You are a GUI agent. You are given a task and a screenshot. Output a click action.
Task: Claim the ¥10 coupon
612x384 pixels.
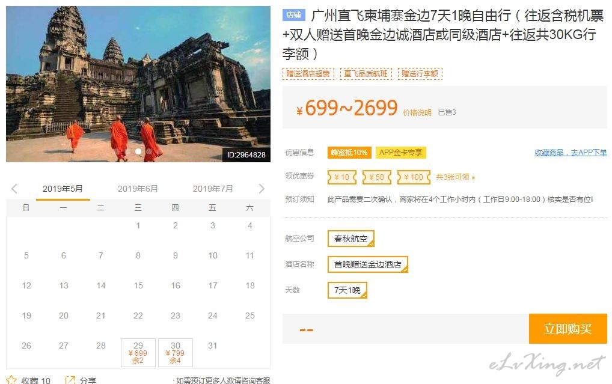click(x=342, y=177)
